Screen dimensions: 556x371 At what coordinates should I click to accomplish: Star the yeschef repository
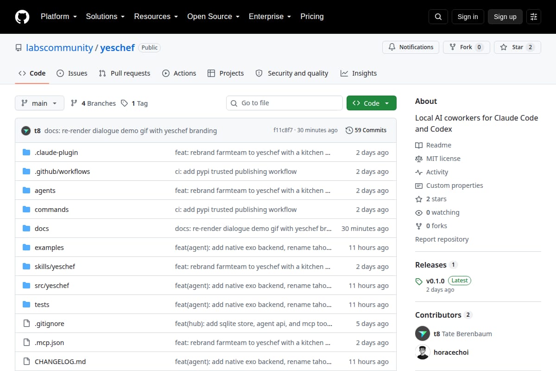pos(517,47)
